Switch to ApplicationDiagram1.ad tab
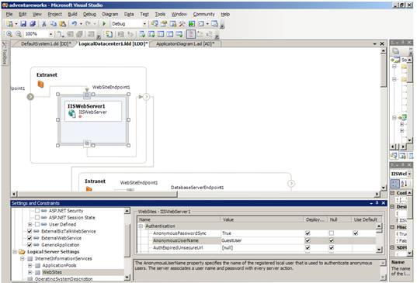 [x=185, y=43]
